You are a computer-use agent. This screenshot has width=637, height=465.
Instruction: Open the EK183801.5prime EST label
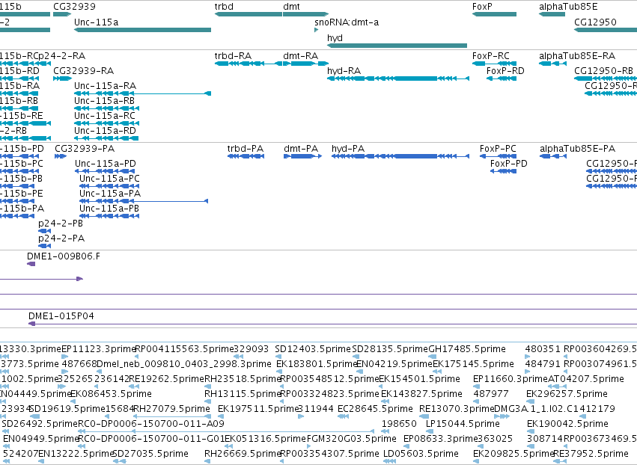[317, 364]
